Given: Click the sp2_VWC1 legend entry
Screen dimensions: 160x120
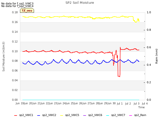Looking at the screenshot, I should [24, 115].
